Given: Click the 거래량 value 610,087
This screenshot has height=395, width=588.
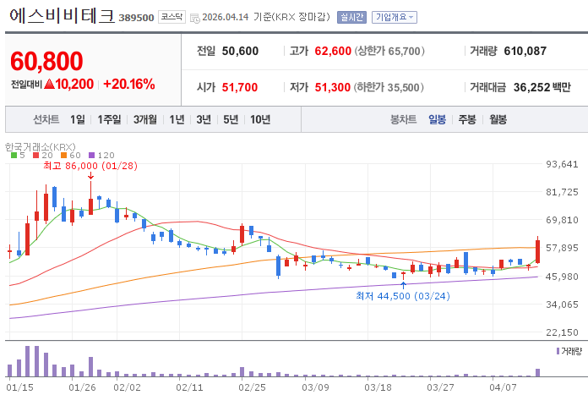Looking at the screenshot, I should (525, 51).
